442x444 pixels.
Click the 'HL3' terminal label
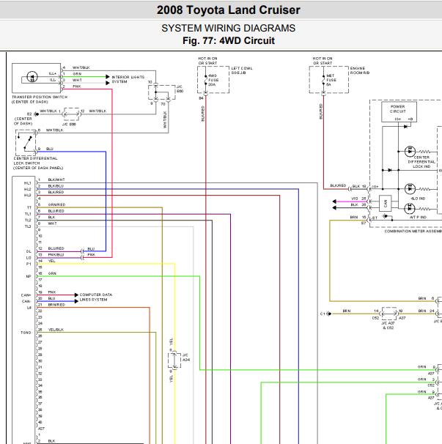pos(27,196)
